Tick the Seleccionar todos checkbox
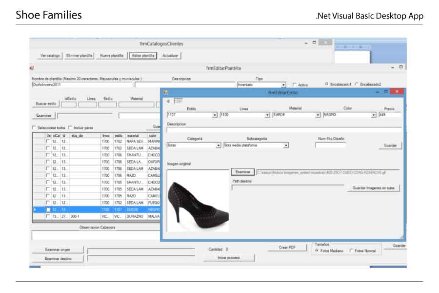 (x=34, y=127)
